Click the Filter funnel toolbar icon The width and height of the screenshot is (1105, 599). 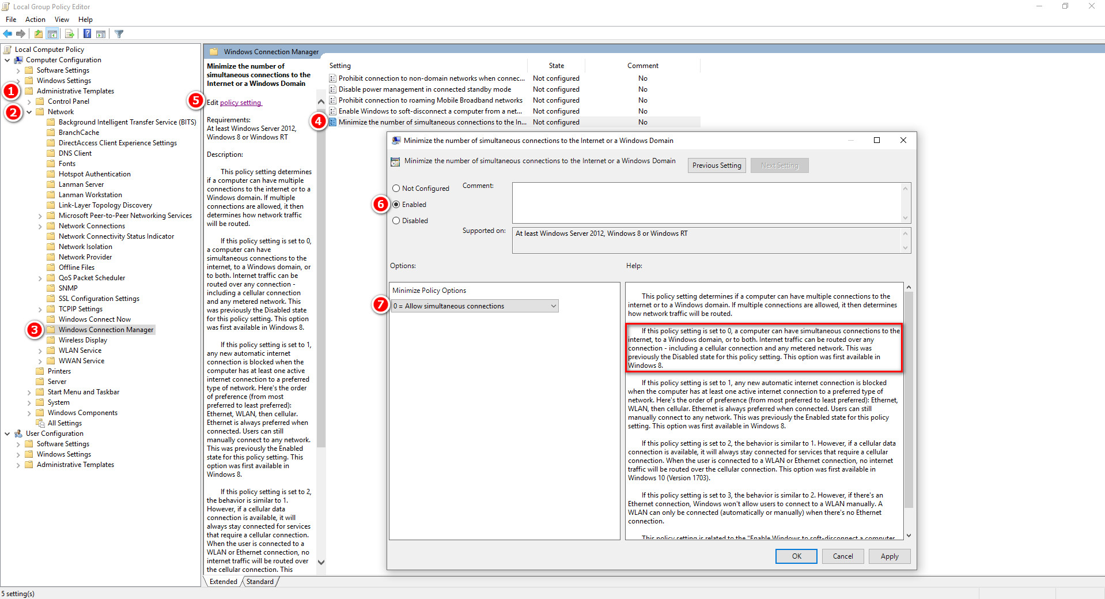click(119, 34)
